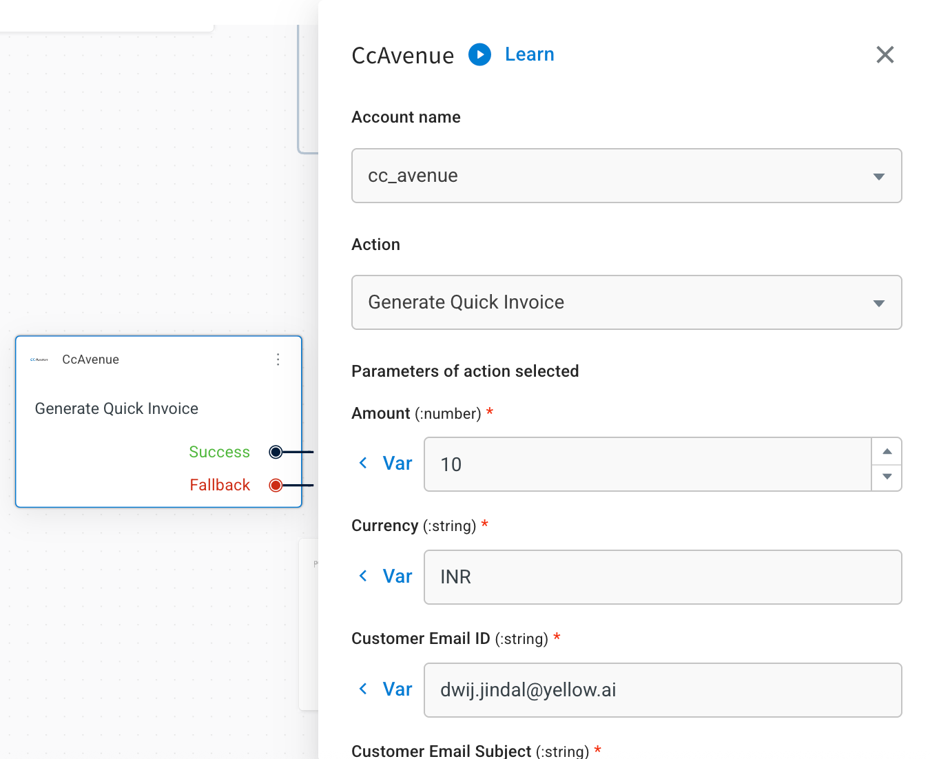
Task: Click the Parameters of action selected heading
Action: 465,371
